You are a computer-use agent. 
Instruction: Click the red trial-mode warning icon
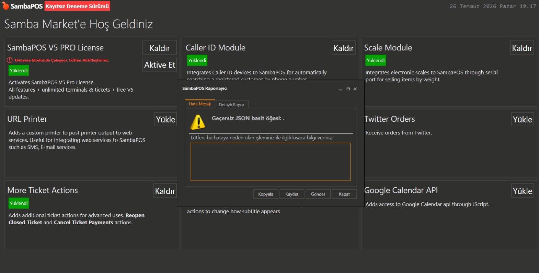(x=10, y=60)
